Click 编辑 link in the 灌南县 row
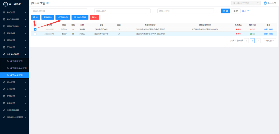The height and width of the screenshot is (134, 279). tap(271, 29)
